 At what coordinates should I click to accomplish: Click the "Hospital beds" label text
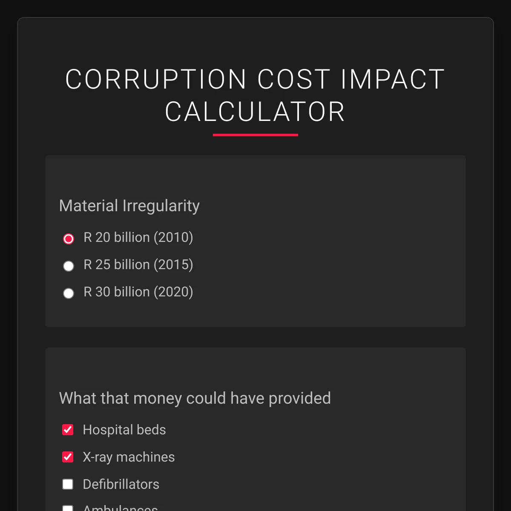point(124,430)
